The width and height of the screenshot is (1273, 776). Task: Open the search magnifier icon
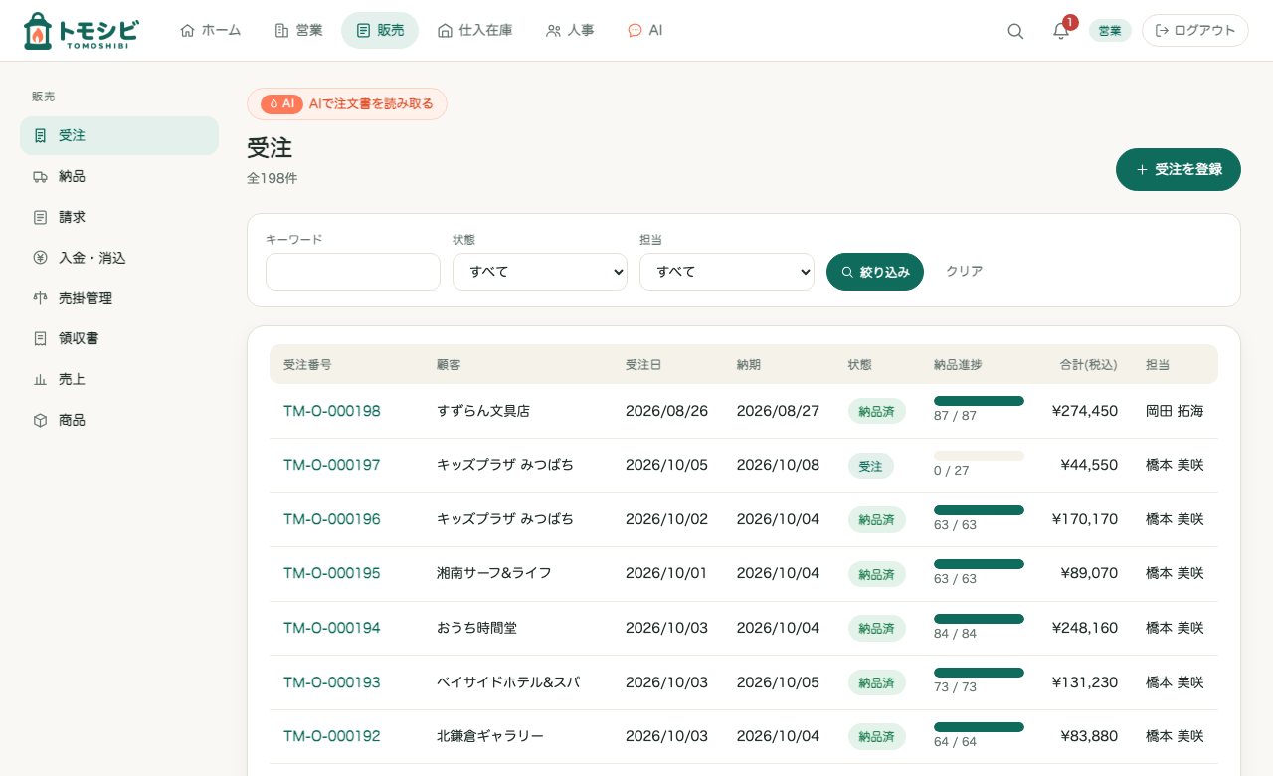[1015, 31]
